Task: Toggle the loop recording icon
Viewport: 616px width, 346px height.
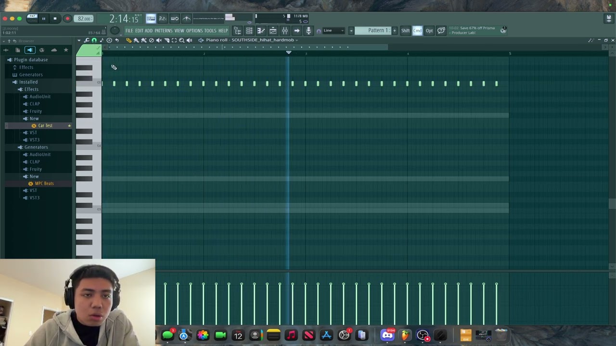Action: point(175,19)
